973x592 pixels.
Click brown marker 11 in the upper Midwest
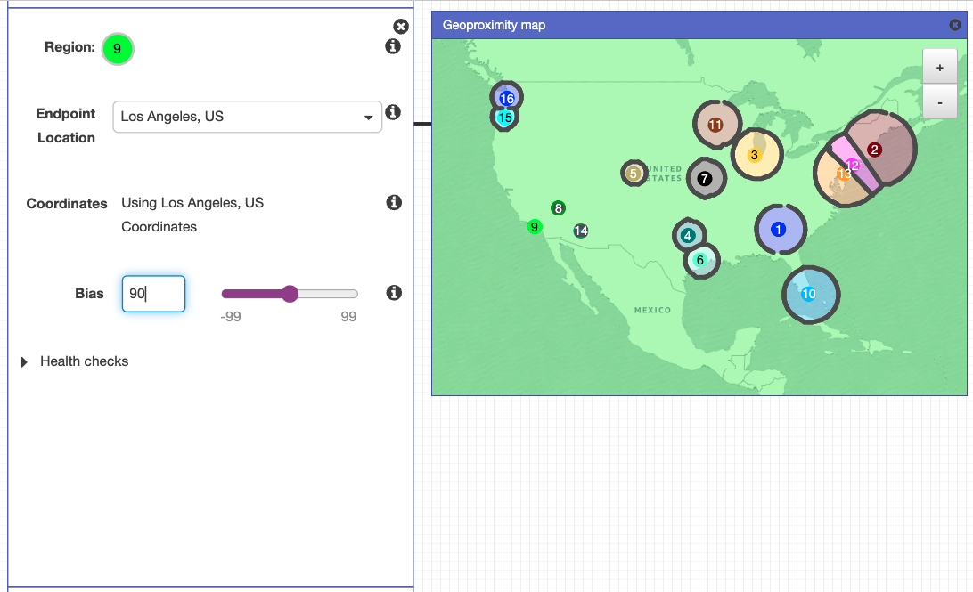coord(715,125)
